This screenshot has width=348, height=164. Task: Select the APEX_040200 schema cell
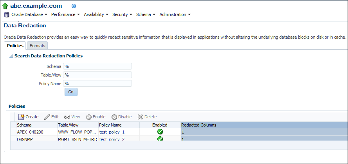click(37, 132)
